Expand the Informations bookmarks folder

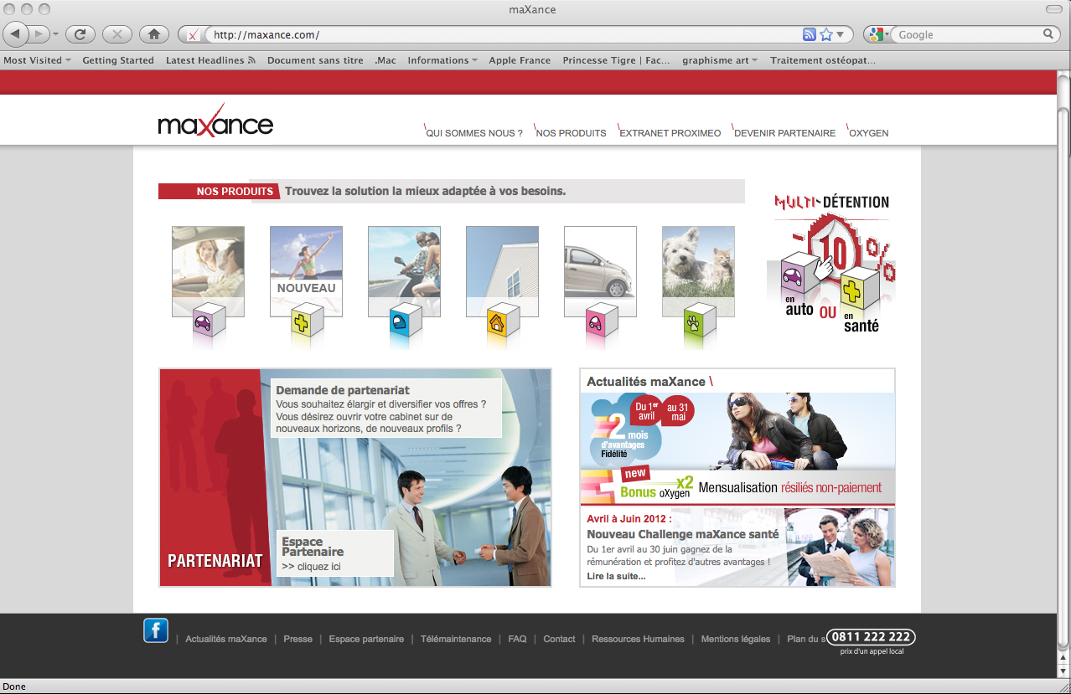tap(442, 60)
